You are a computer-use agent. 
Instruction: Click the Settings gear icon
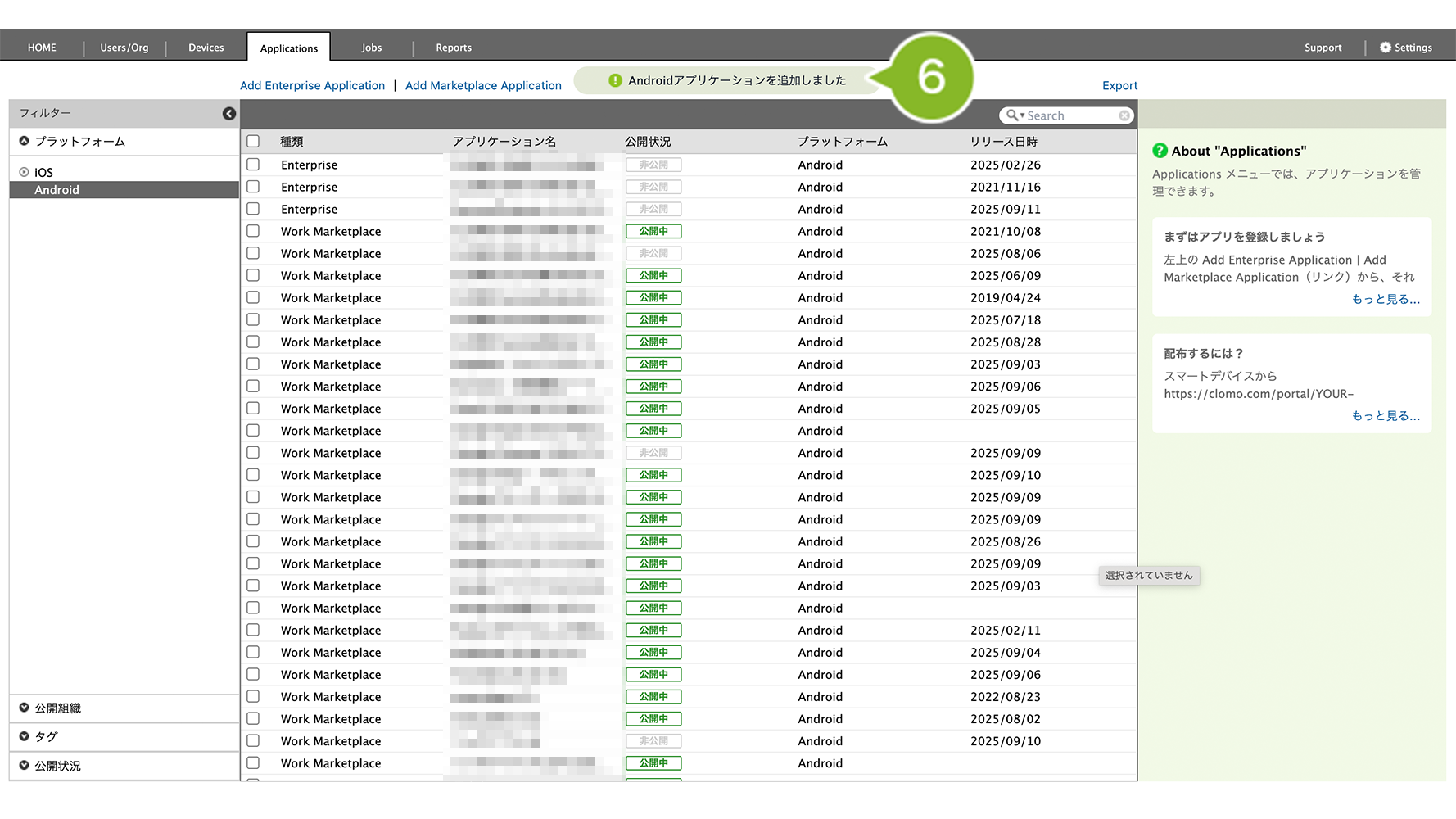click(1385, 48)
